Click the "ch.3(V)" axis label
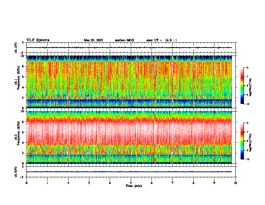This screenshot has height=205, width=265. point(16,172)
